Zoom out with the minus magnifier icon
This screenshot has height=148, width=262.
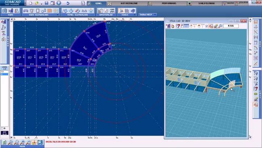tap(28, 142)
